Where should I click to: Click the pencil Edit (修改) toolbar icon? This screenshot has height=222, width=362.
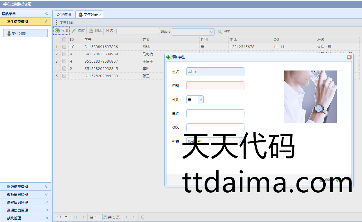tap(74, 31)
